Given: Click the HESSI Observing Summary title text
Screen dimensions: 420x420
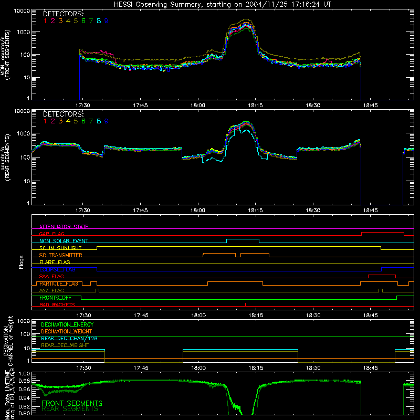Looking at the screenshot, I should tap(222, 5).
